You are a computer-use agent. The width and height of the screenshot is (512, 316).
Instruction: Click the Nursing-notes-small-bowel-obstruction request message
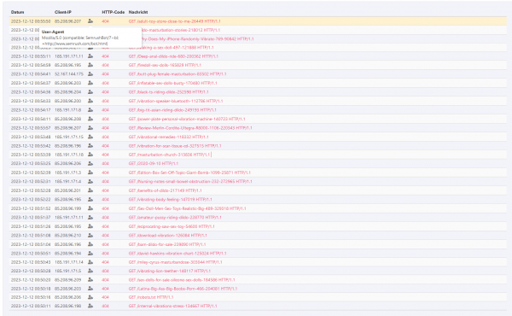190,181
